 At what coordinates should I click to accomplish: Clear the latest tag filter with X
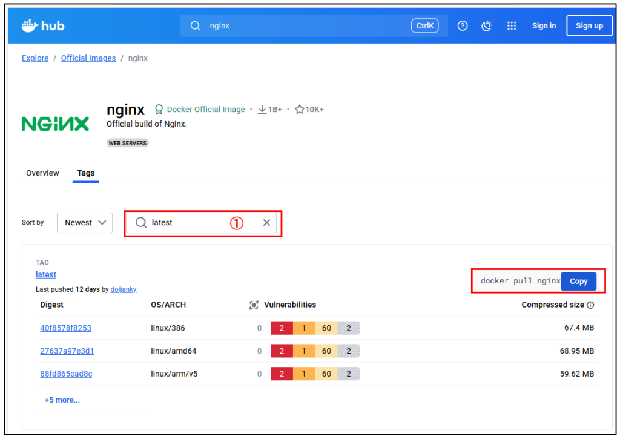tap(266, 223)
